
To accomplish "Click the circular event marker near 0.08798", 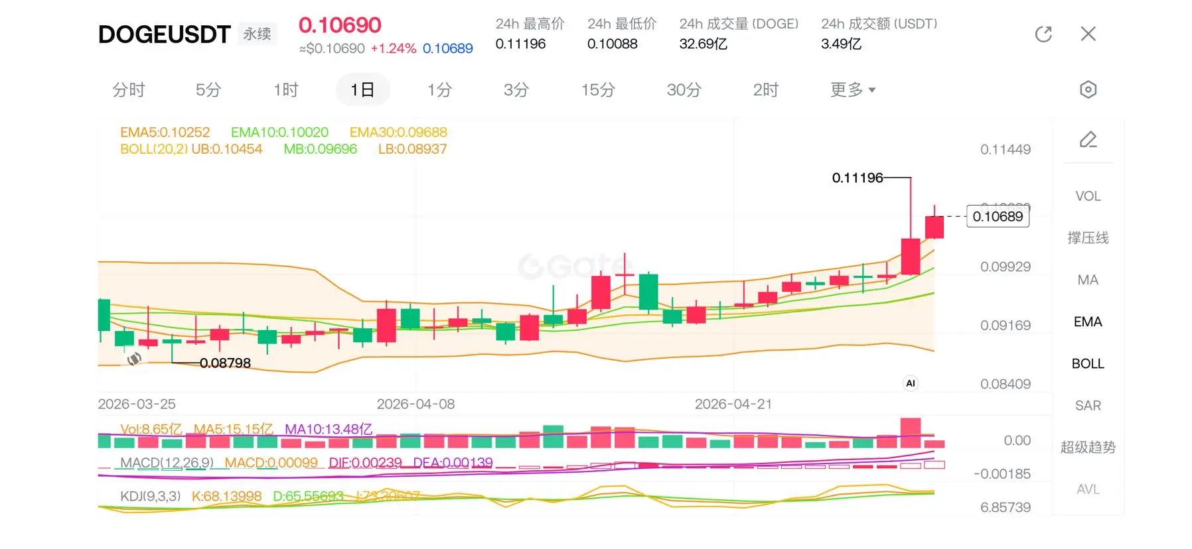I will [x=134, y=359].
